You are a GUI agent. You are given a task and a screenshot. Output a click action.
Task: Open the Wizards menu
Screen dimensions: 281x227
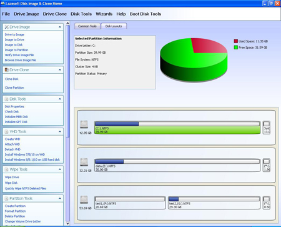(104, 14)
